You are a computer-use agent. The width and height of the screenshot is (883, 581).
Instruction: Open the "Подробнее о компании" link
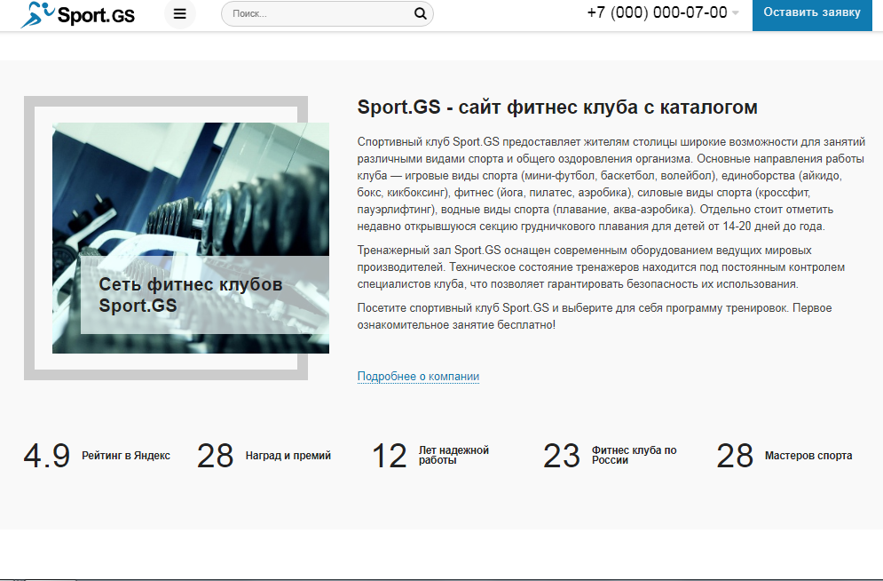click(x=418, y=376)
